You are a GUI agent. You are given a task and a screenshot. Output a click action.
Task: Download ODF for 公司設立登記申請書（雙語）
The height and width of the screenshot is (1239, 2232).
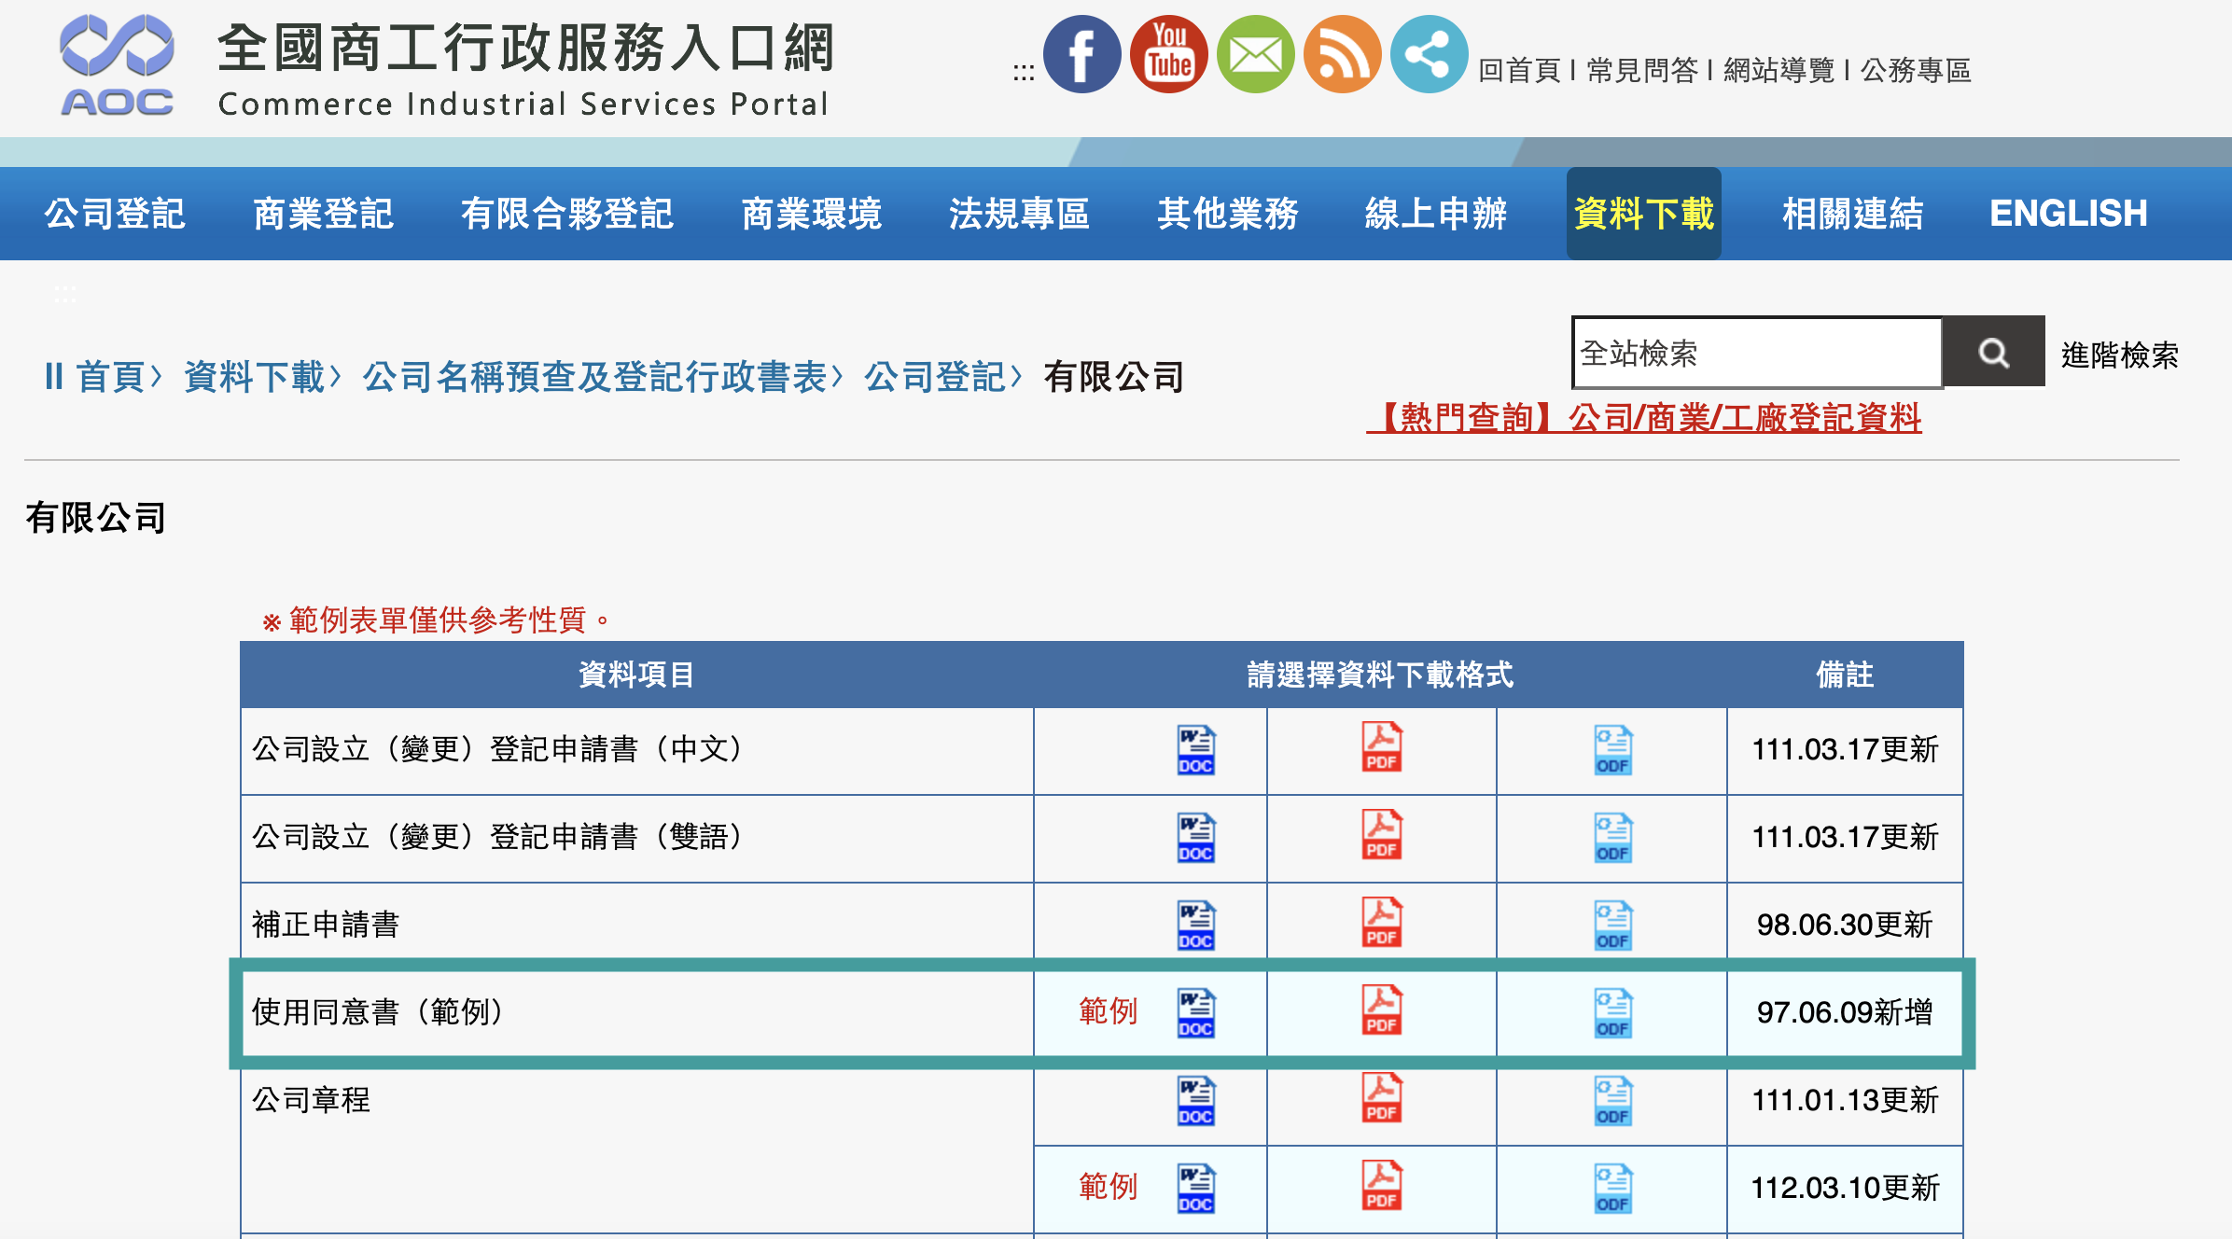pyautogui.click(x=1612, y=838)
